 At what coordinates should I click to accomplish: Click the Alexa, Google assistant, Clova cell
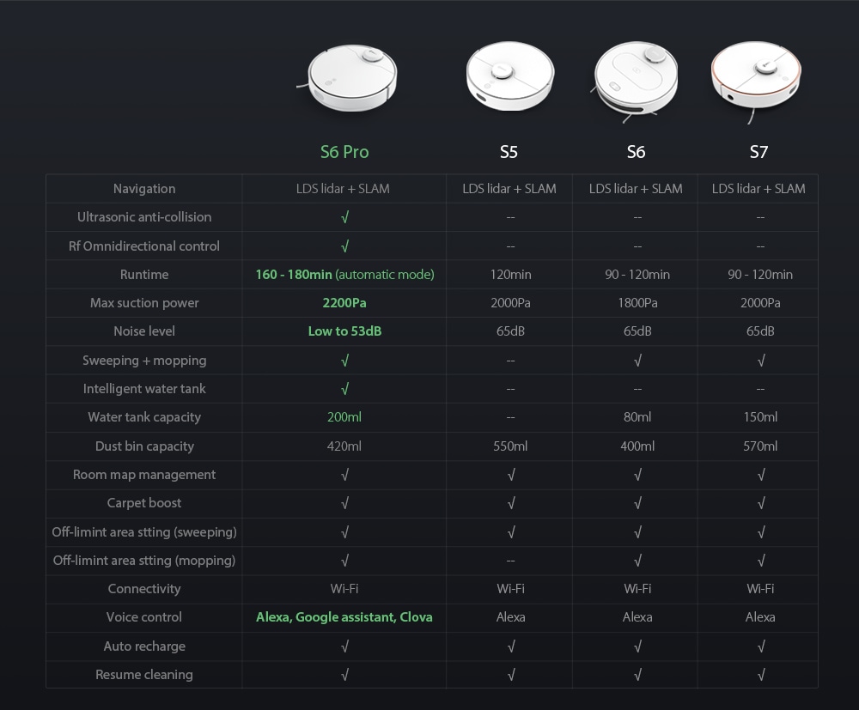click(344, 617)
